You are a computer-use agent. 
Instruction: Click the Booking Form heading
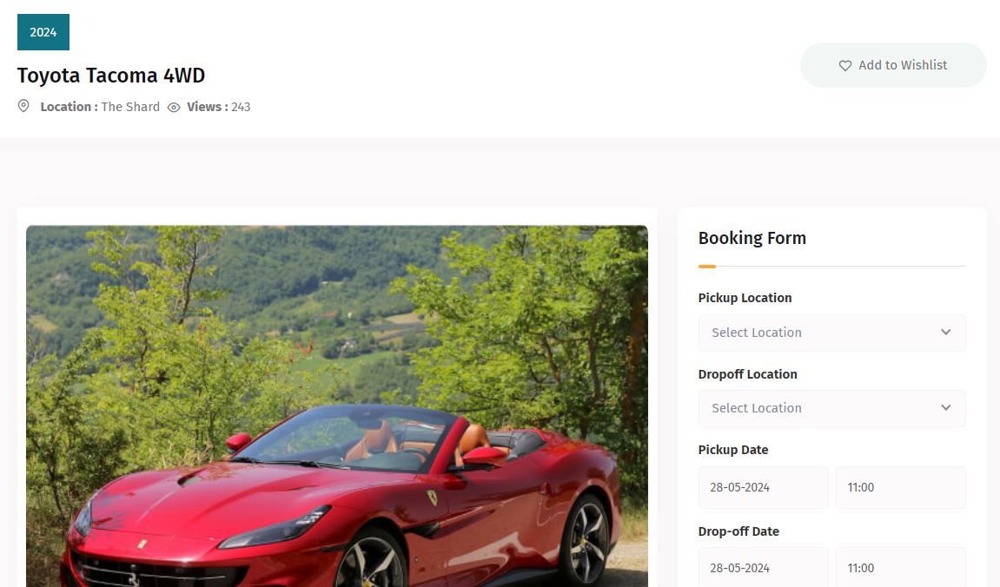[x=752, y=238]
